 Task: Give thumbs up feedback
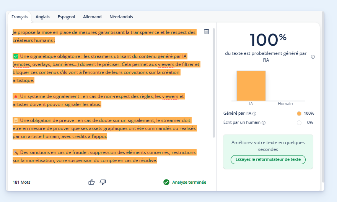[91, 182]
